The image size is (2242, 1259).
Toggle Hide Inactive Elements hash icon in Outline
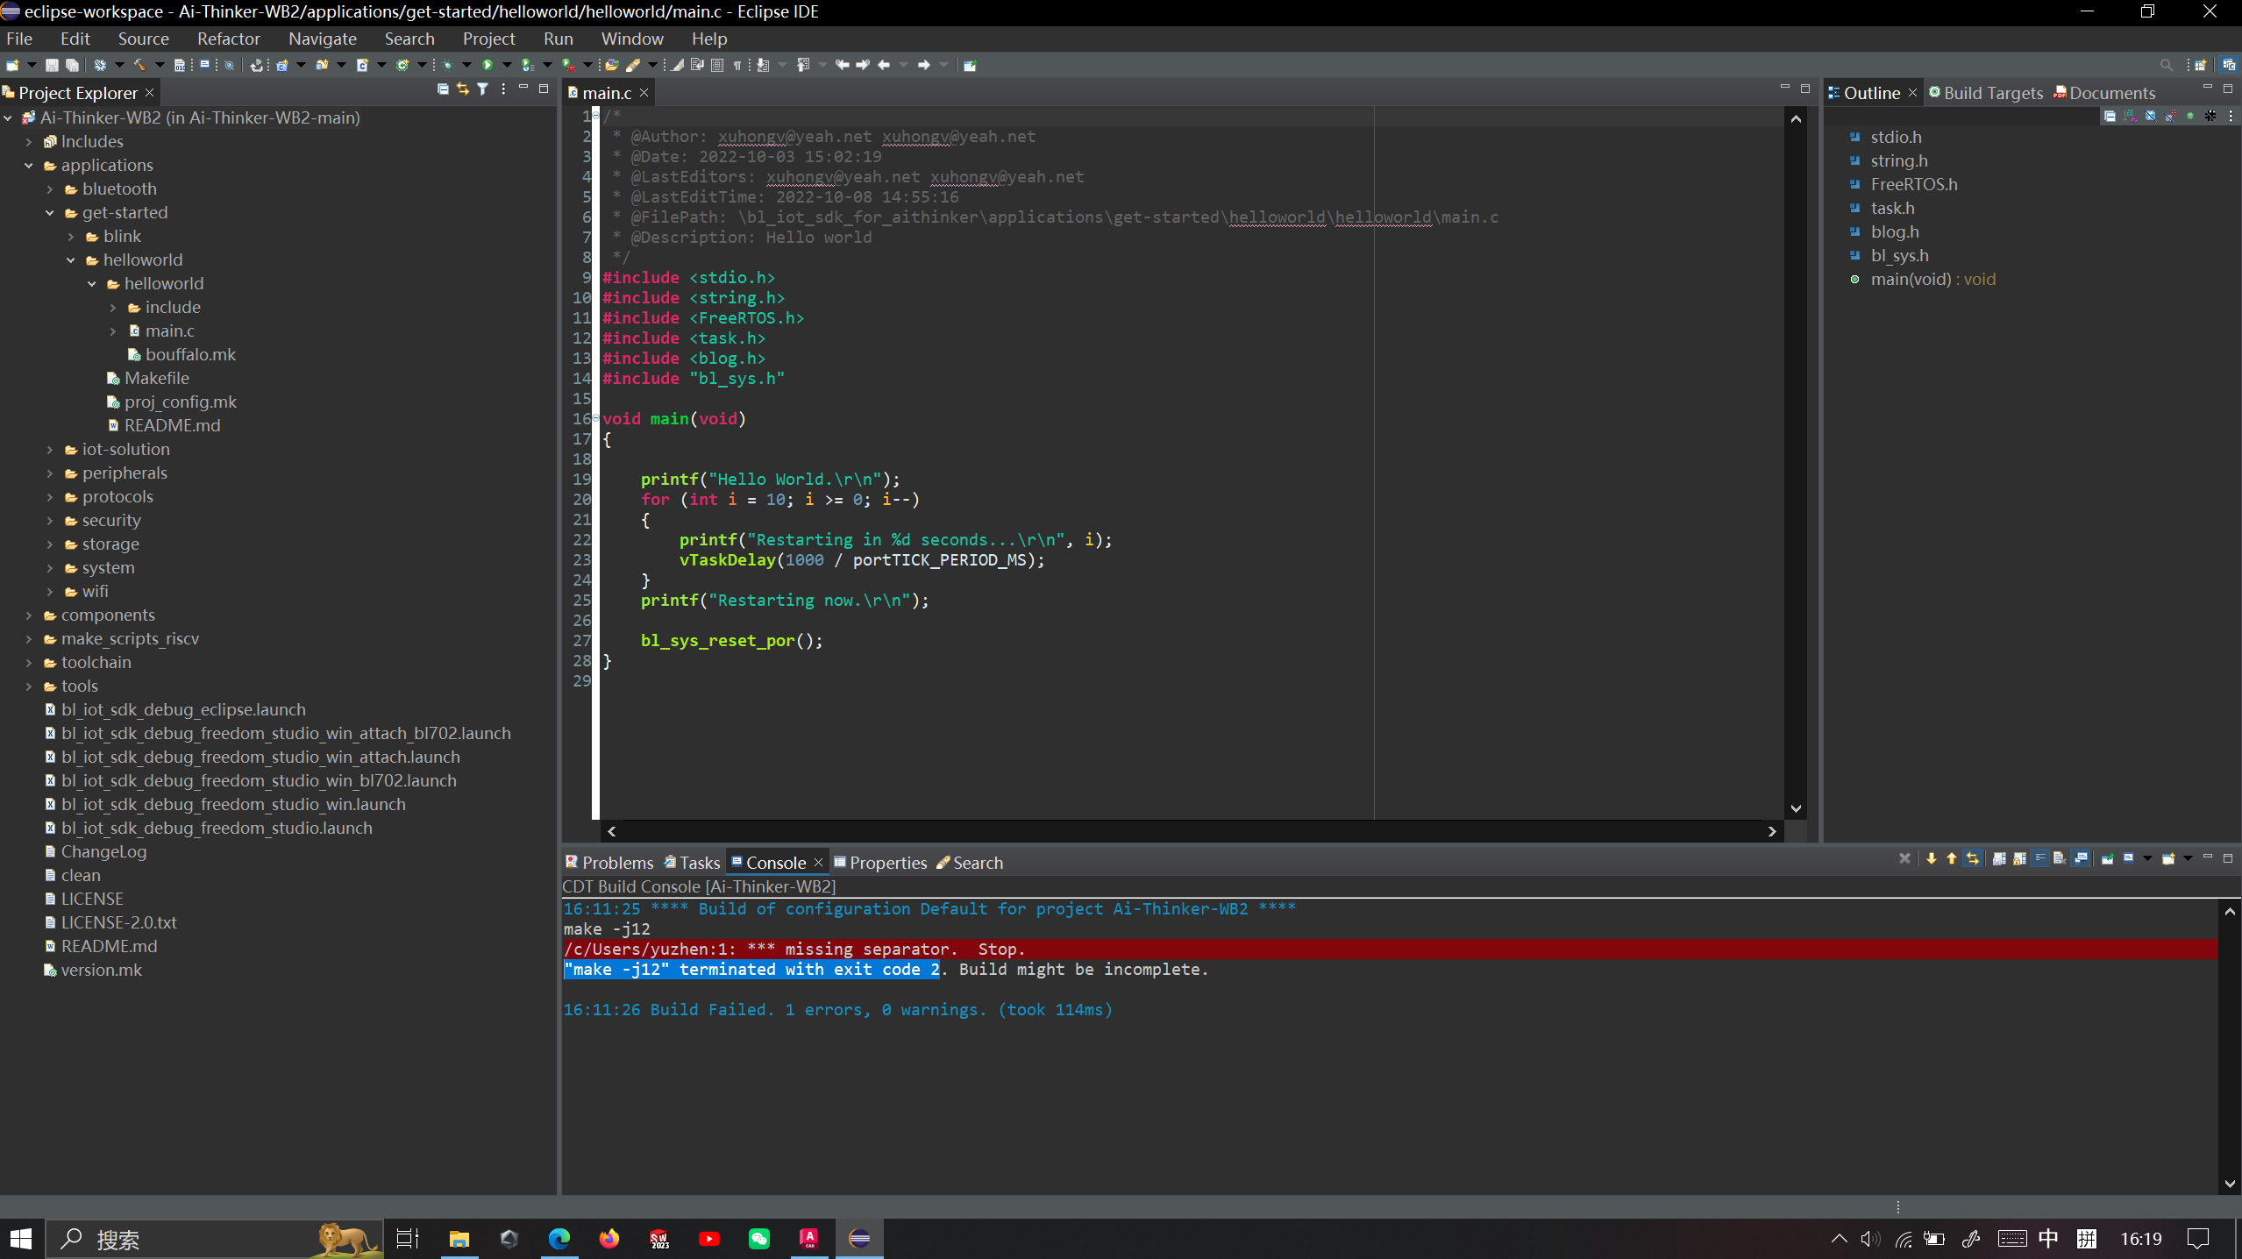click(x=2211, y=116)
